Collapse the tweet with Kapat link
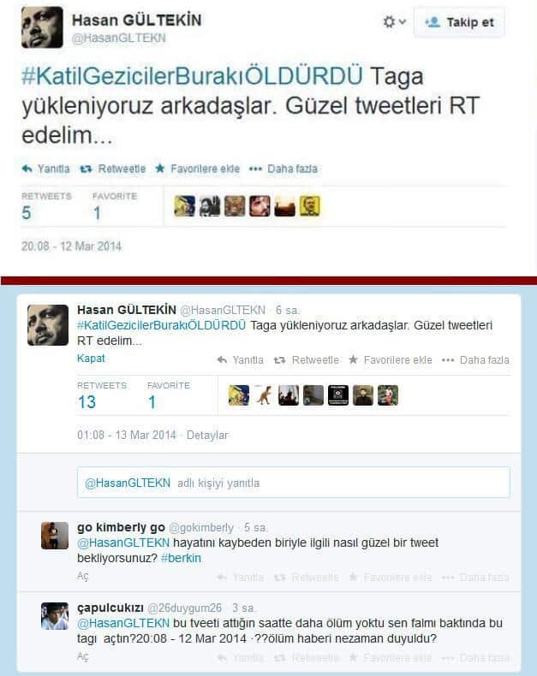 (x=91, y=359)
